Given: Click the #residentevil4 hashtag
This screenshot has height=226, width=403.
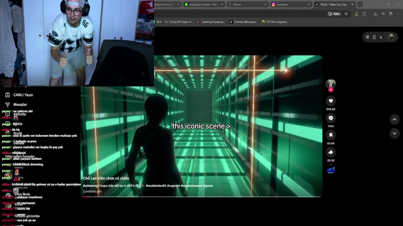Looking at the screenshot, I should pos(156,186).
